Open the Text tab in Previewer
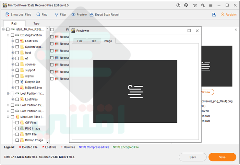The height and width of the screenshot is (165, 240). pos(94,41)
